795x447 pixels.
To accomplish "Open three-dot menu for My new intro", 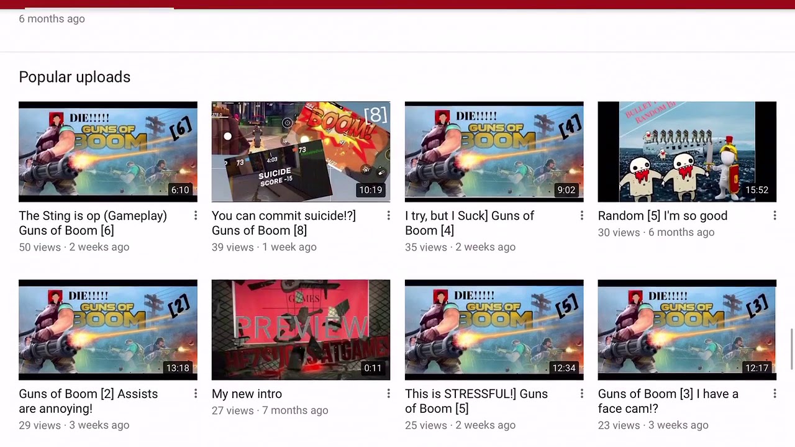I will [388, 394].
